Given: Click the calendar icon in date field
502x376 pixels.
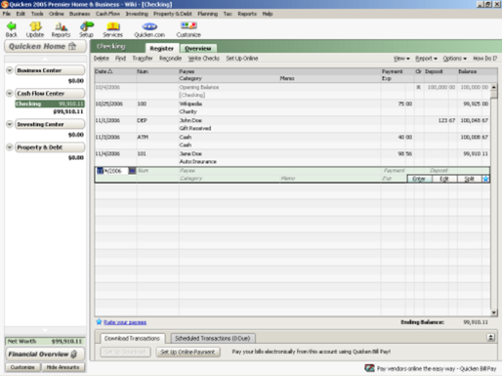Looking at the screenshot, I should point(132,171).
